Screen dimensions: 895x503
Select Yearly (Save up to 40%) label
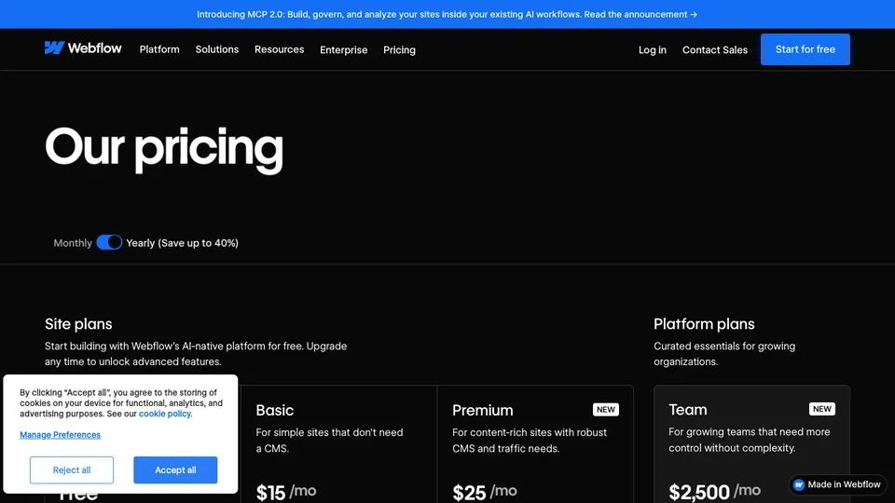182,243
